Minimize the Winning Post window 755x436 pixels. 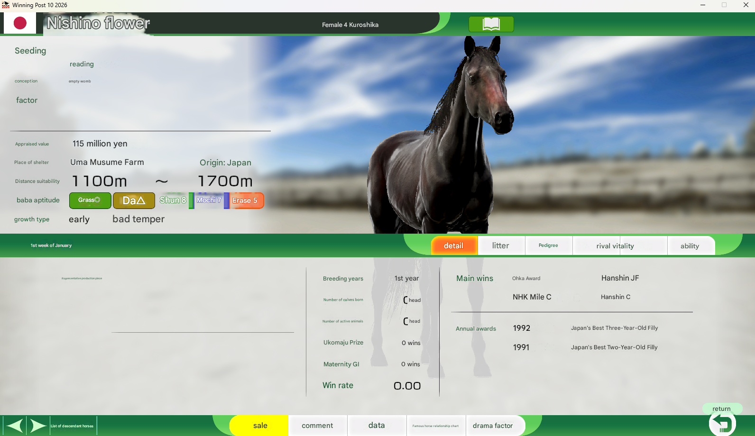click(x=703, y=5)
